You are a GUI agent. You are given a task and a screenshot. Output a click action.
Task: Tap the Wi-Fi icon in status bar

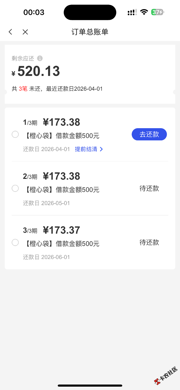144,12
